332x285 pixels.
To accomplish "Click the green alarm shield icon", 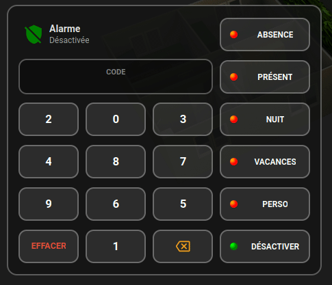I will (34, 34).
